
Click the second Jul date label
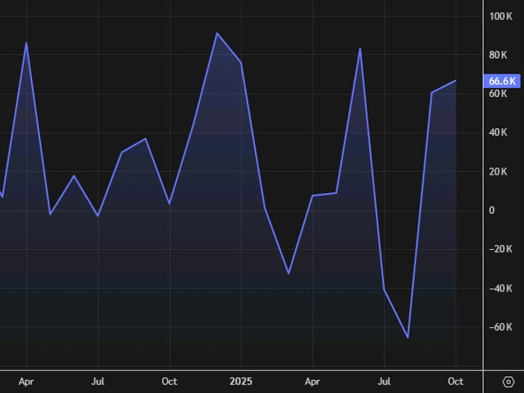[x=384, y=382]
